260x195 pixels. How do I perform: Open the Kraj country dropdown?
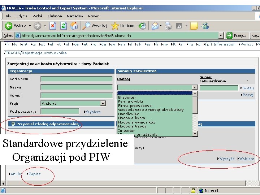click(x=103, y=104)
